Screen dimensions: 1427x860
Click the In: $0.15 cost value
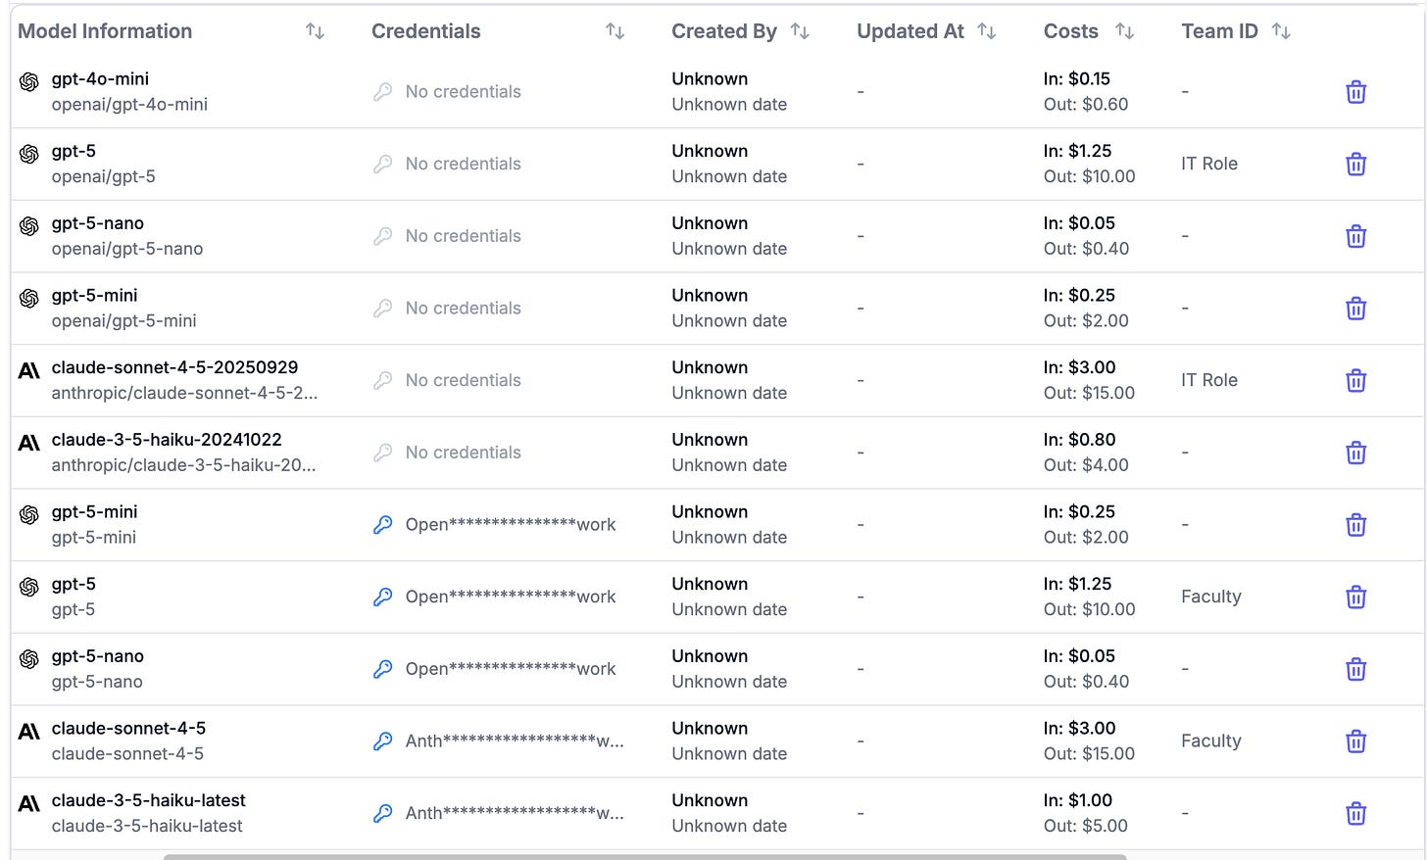click(1077, 78)
